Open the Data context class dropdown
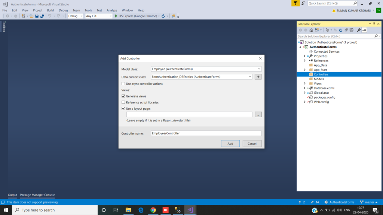Screen dimensions: 383x215 pyautogui.click(x=250, y=77)
